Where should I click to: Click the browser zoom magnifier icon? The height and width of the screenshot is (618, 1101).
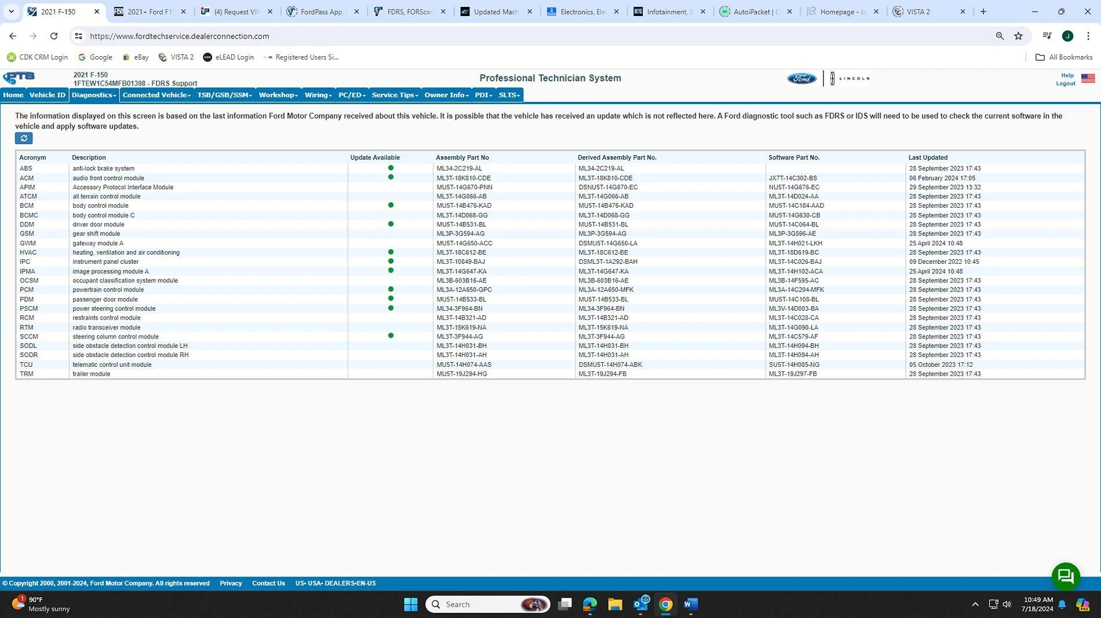pyautogui.click(x=1000, y=36)
